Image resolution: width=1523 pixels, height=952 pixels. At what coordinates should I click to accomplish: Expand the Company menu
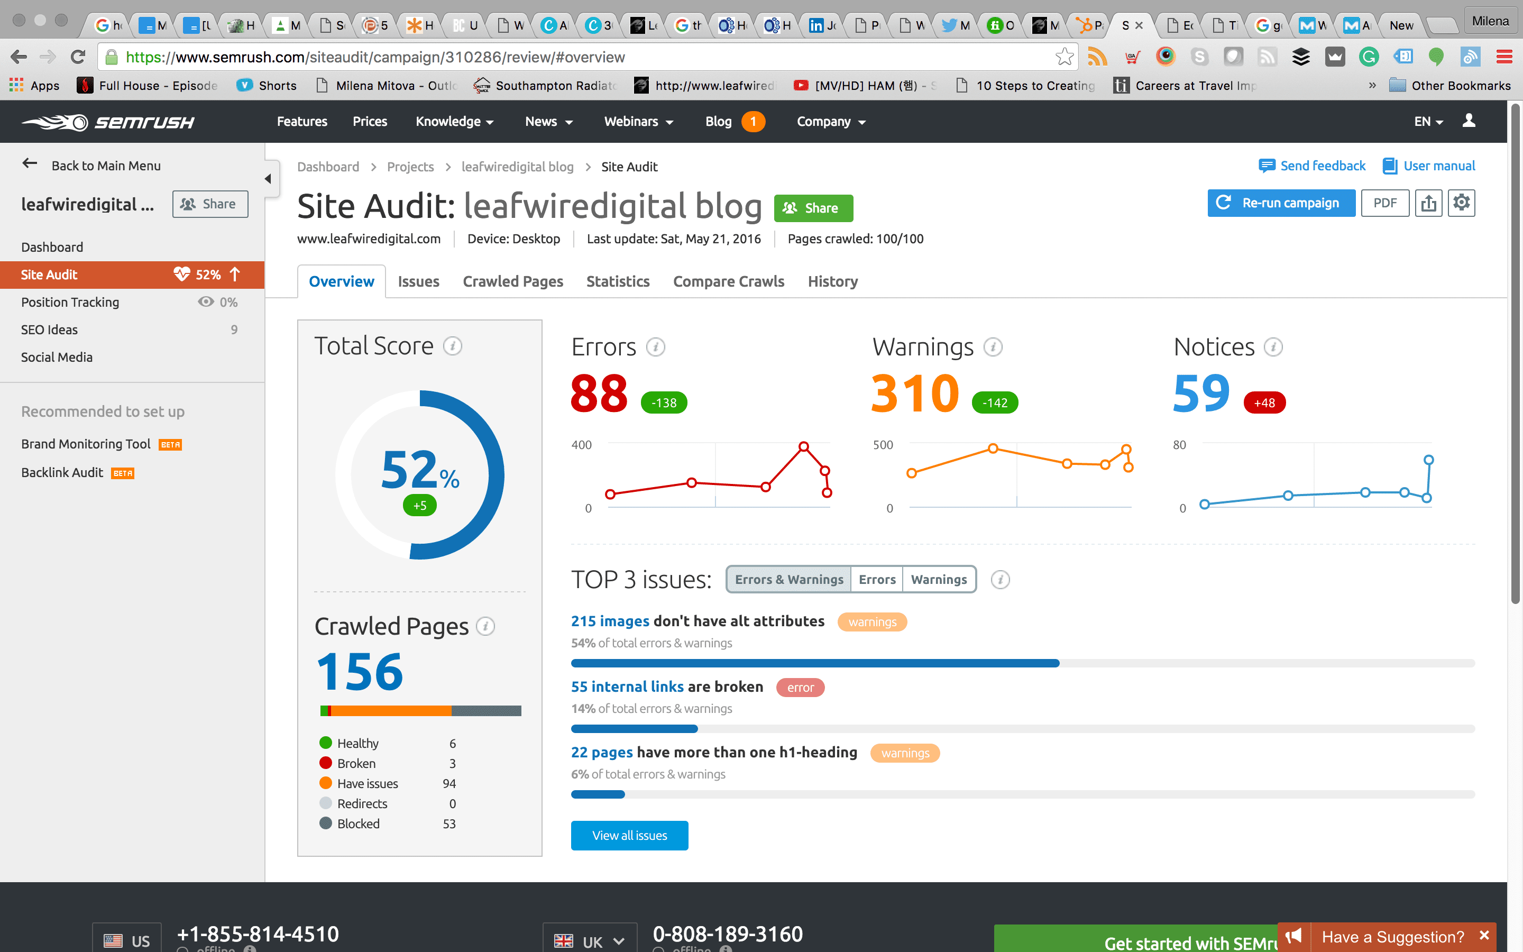click(831, 122)
